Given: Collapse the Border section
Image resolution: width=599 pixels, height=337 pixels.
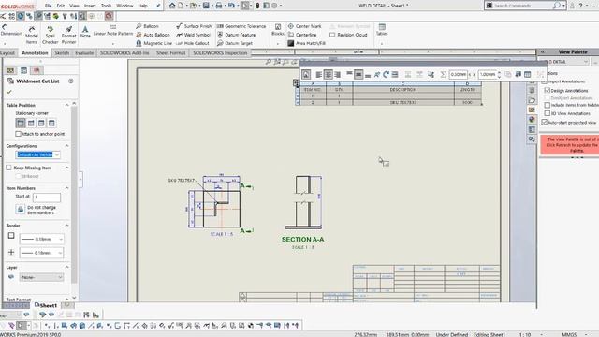Looking at the screenshot, I should point(66,226).
